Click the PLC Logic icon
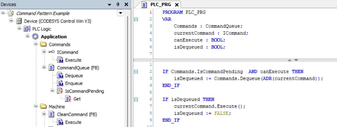Screen dimensions: 337x127 [x=27, y=29]
